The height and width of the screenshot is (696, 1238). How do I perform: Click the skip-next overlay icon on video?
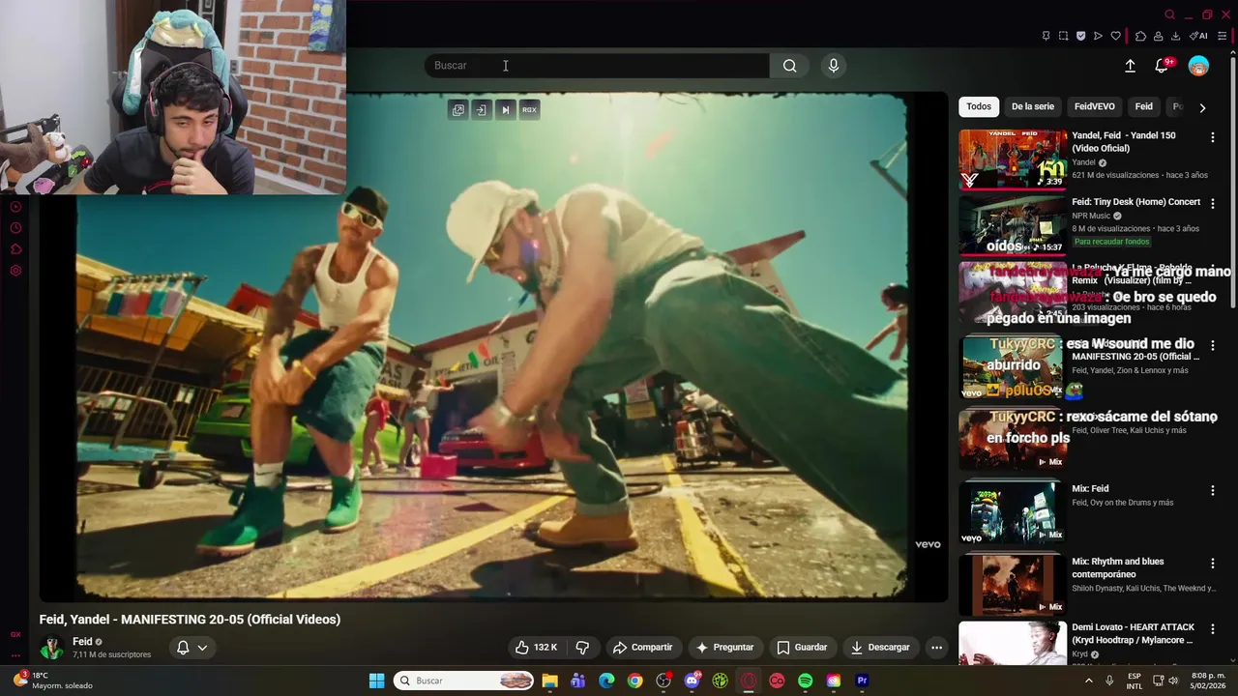point(505,110)
